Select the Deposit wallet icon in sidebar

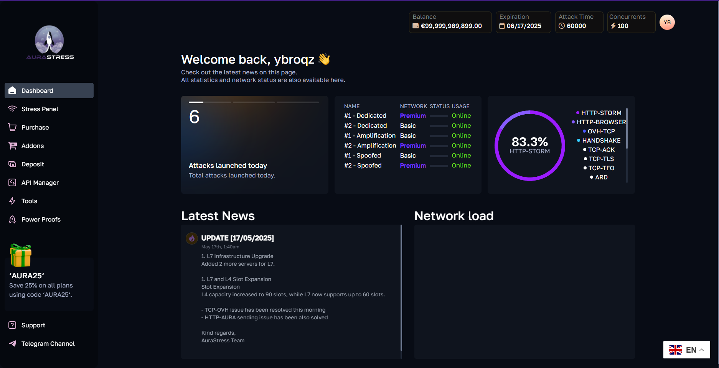(12, 164)
